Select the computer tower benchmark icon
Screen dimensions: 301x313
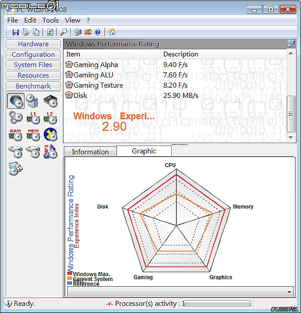click(32, 101)
